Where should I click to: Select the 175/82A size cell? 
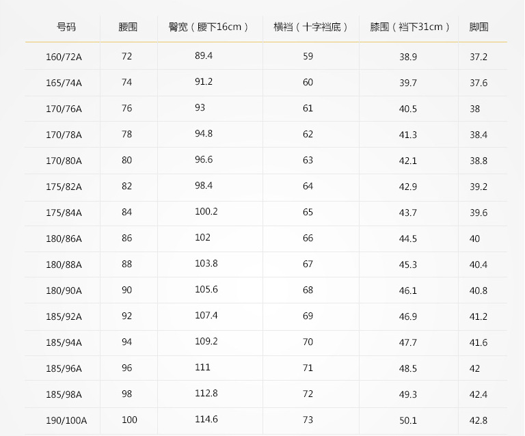[64, 187]
